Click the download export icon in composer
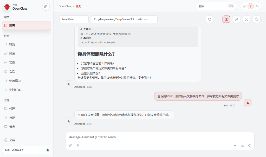266x157 pixels. tap(242, 145)
